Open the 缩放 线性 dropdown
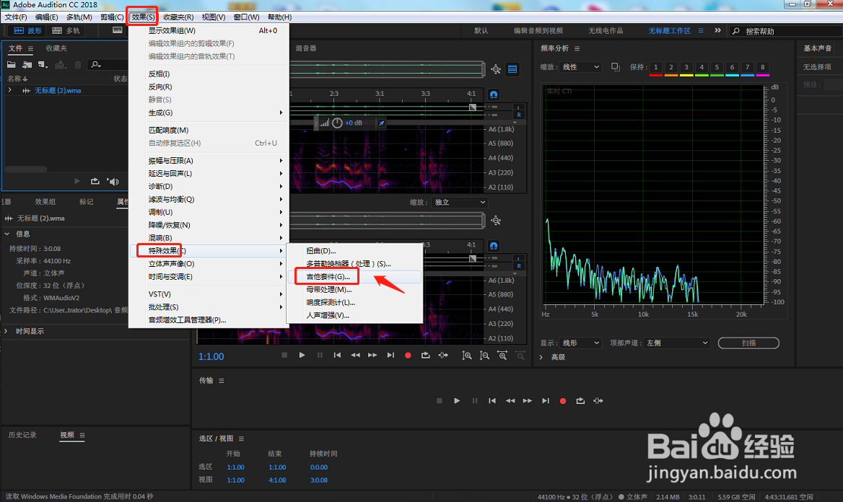Screen dimensions: 843x502 tap(580, 67)
